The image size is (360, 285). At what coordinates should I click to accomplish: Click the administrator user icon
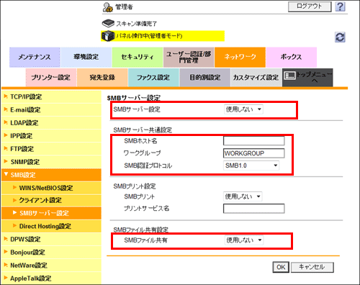tap(108, 7)
